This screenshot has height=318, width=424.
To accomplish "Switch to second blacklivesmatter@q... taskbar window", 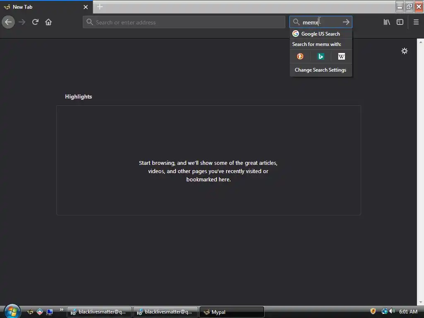I will point(166,312).
